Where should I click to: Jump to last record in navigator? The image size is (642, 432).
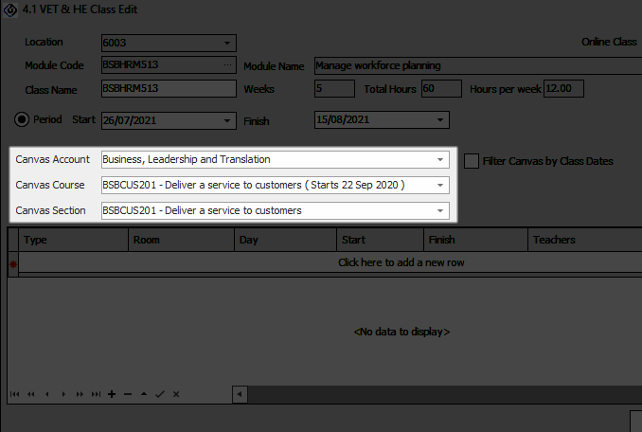pos(96,393)
